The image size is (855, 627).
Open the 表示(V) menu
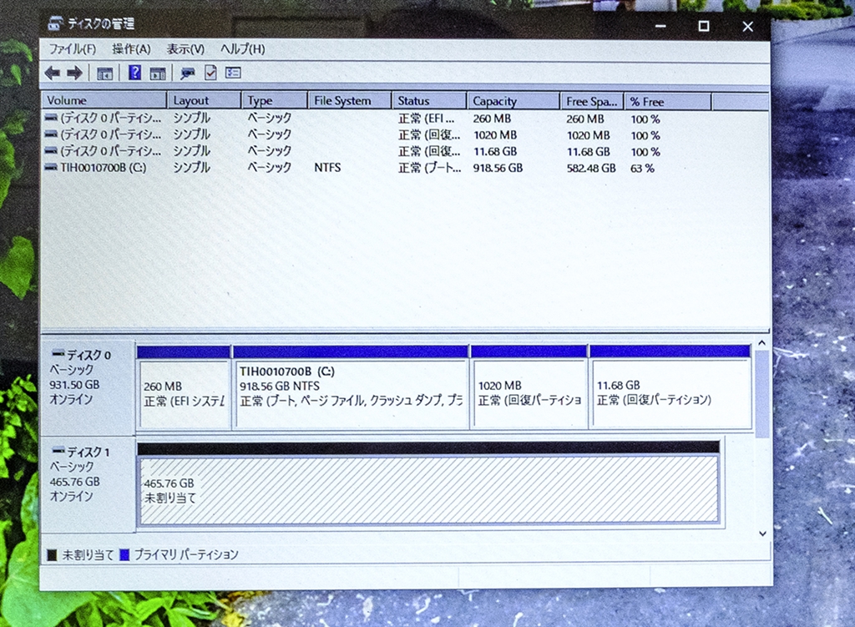pyautogui.click(x=185, y=49)
